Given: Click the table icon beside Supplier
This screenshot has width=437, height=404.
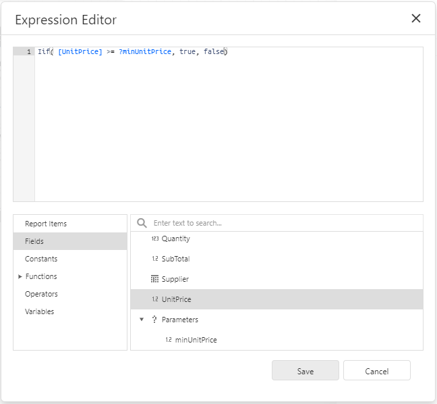Looking at the screenshot, I should 155,279.
